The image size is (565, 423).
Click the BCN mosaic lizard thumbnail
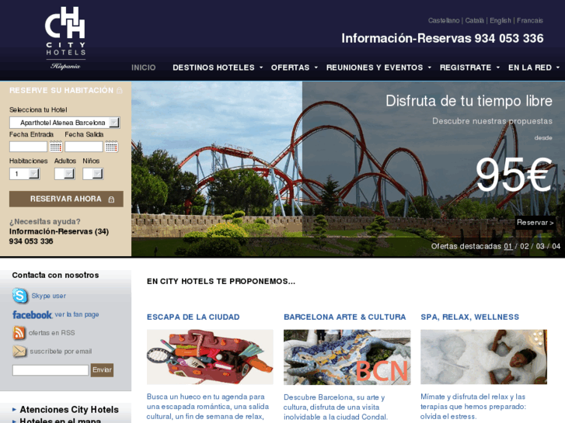347,357
